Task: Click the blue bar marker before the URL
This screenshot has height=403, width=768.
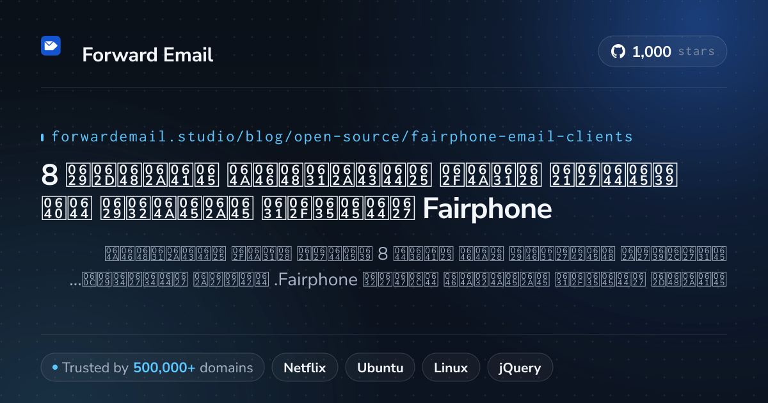Action: pyautogui.click(x=42, y=137)
